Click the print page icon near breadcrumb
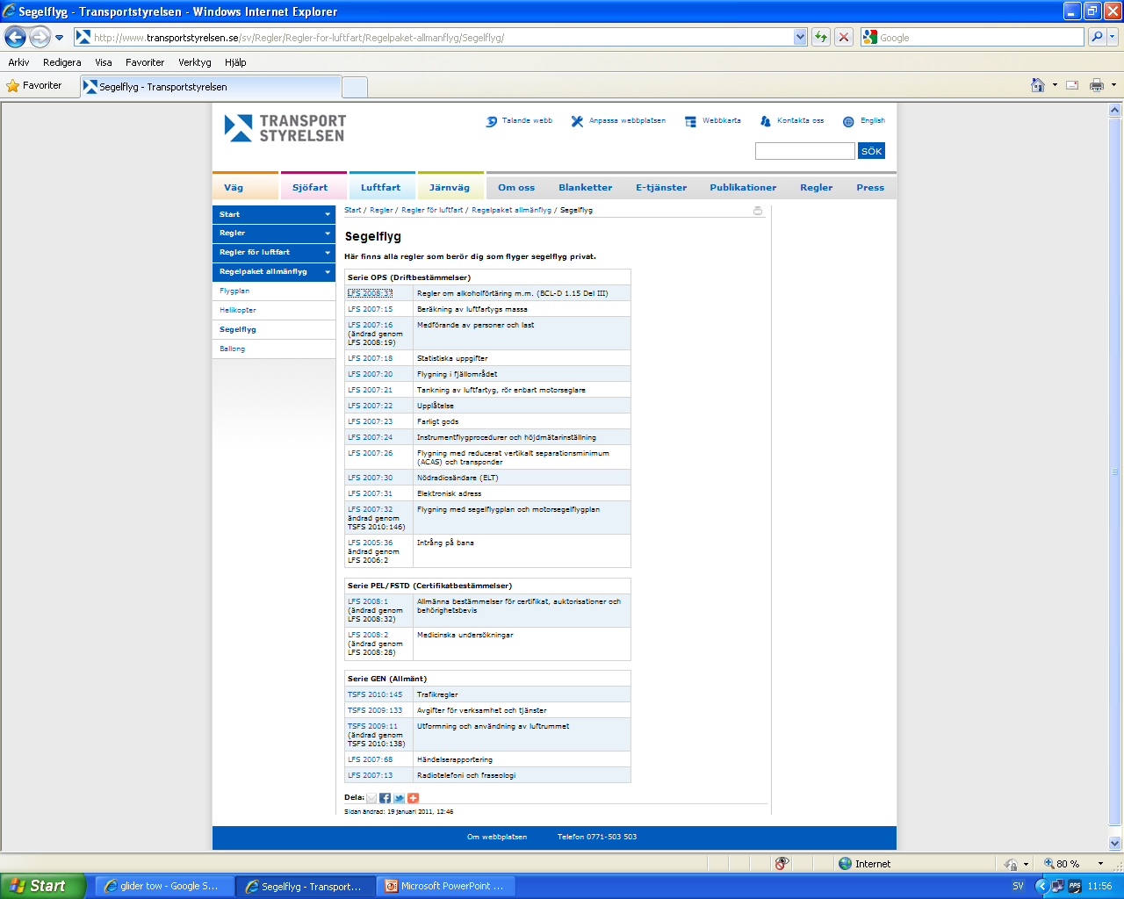Image resolution: width=1124 pixels, height=899 pixels. (x=758, y=211)
